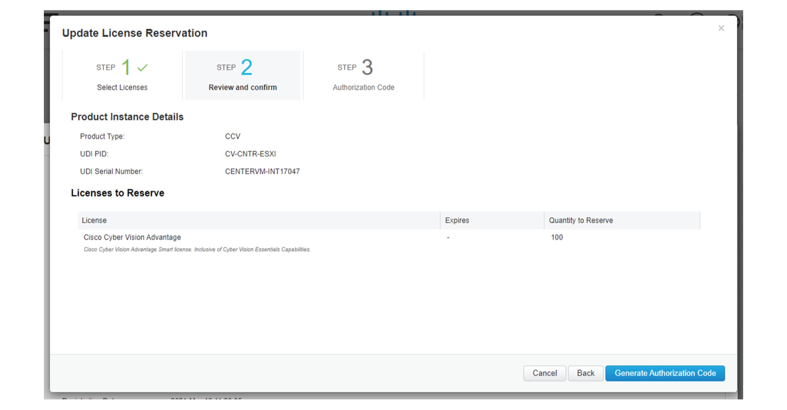Click the Licenses to Reserve heading
The height and width of the screenshot is (410, 787).
(x=118, y=193)
